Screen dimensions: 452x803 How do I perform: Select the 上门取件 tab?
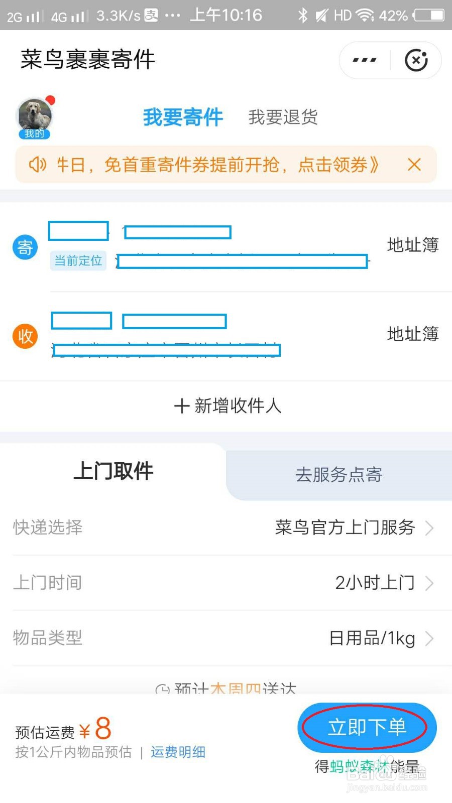point(113,471)
